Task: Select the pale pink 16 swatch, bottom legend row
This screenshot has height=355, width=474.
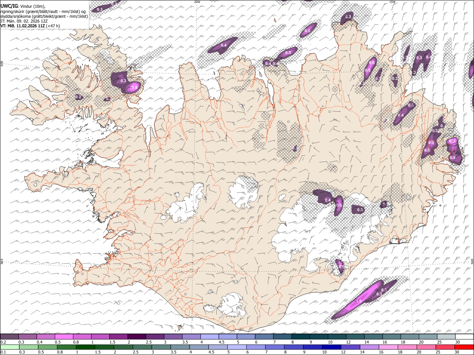Action: click(388, 347)
